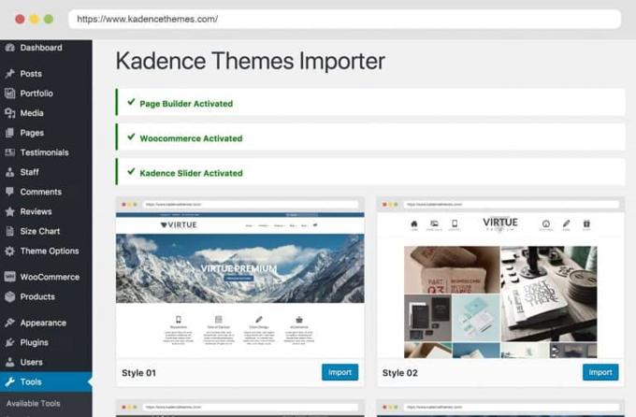
Task: Go to Testimonials in the sidebar
Action: click(44, 152)
